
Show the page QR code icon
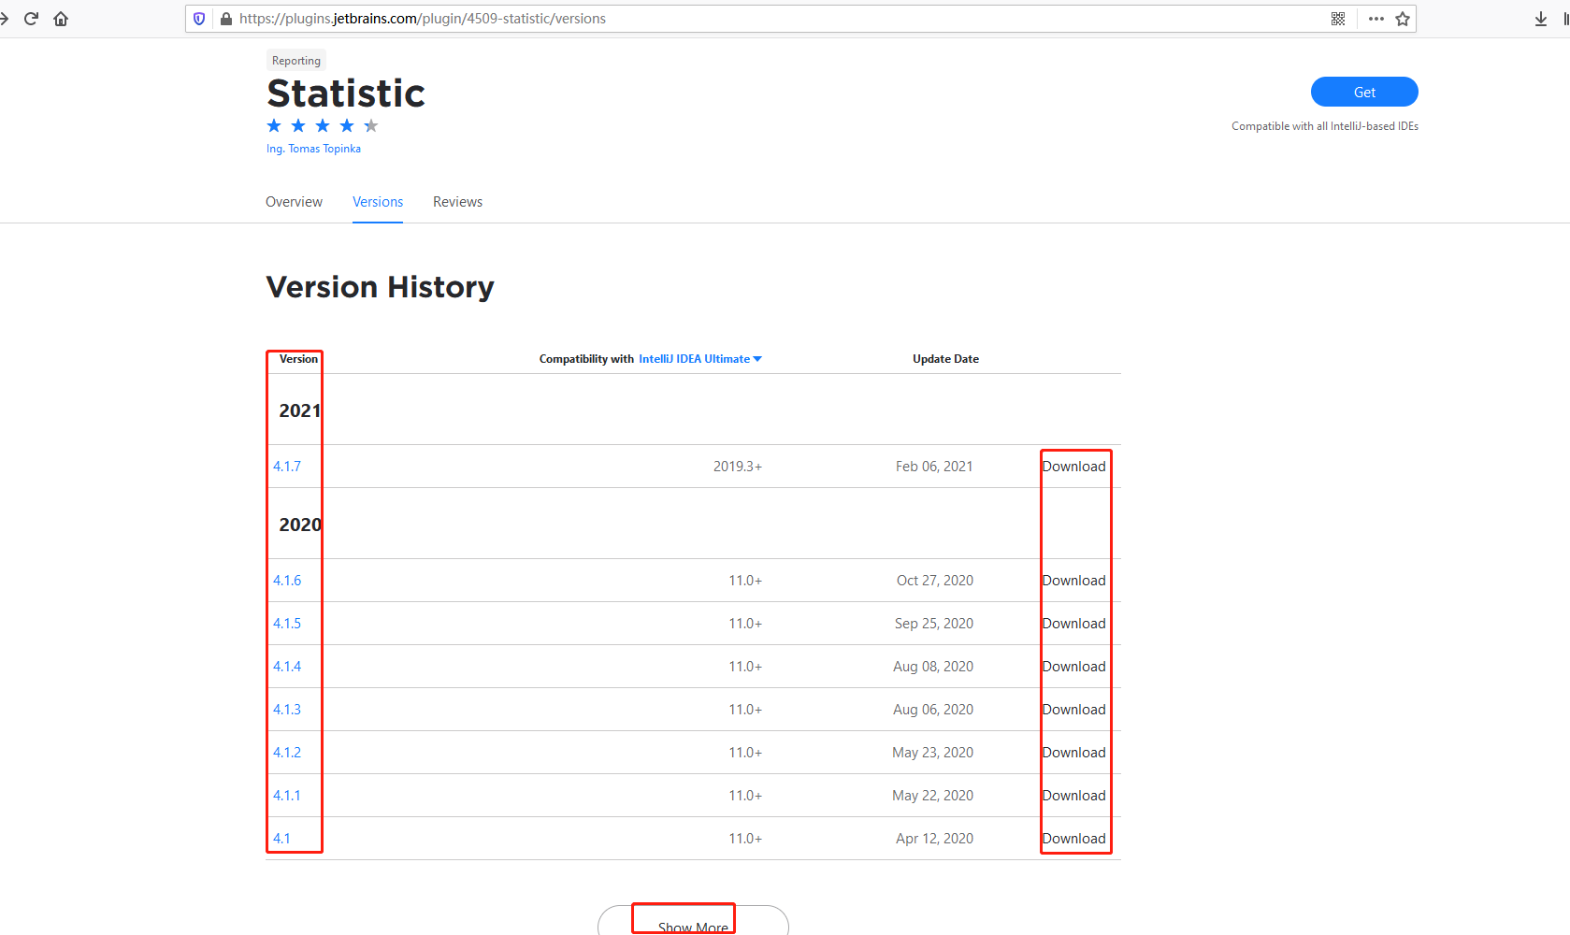coord(1338,19)
